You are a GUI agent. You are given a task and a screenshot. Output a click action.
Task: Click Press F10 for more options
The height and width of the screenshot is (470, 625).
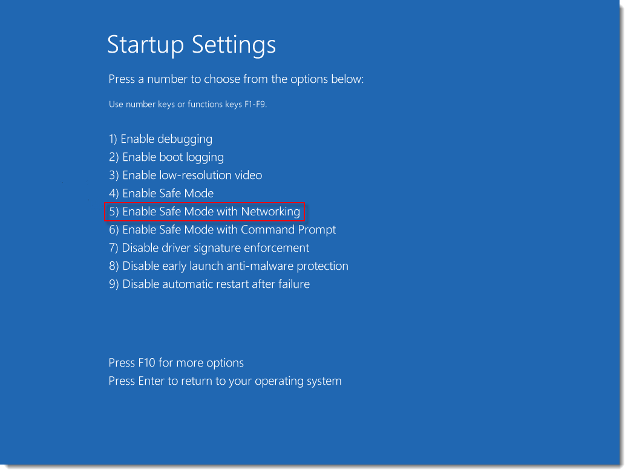[176, 363]
